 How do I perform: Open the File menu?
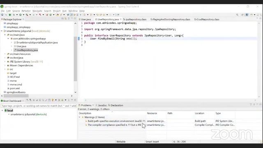(x=3, y=11)
